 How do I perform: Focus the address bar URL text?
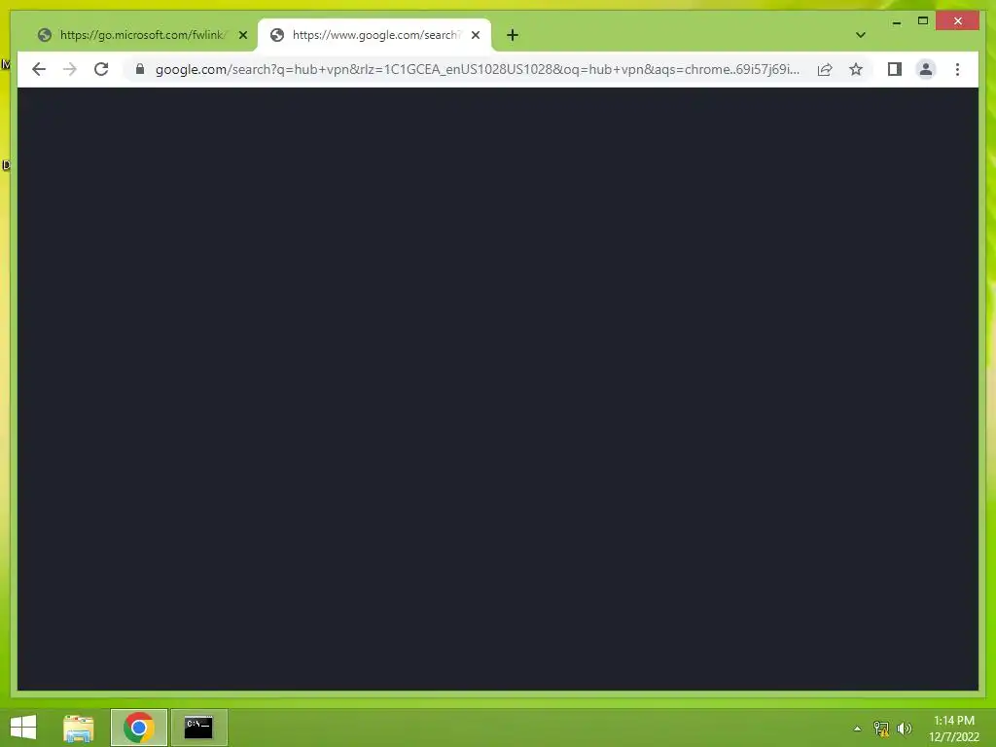click(477, 69)
